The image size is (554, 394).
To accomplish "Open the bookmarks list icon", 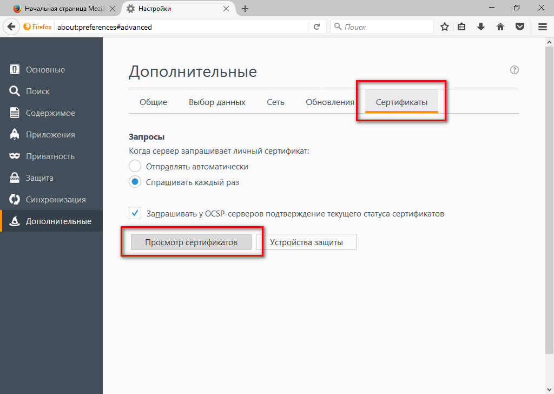I will pyautogui.click(x=461, y=27).
